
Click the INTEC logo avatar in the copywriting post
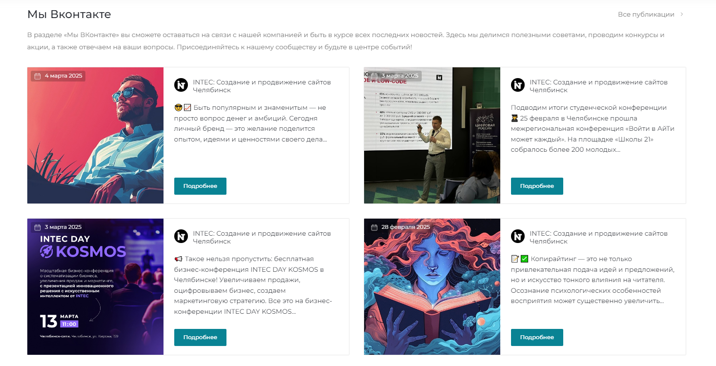(518, 236)
